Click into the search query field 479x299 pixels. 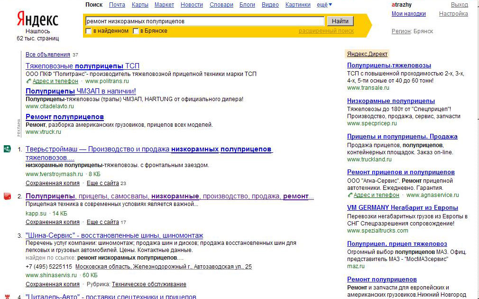205,21
